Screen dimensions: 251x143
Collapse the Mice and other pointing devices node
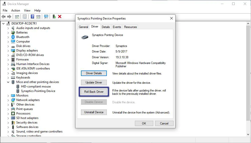(8, 82)
